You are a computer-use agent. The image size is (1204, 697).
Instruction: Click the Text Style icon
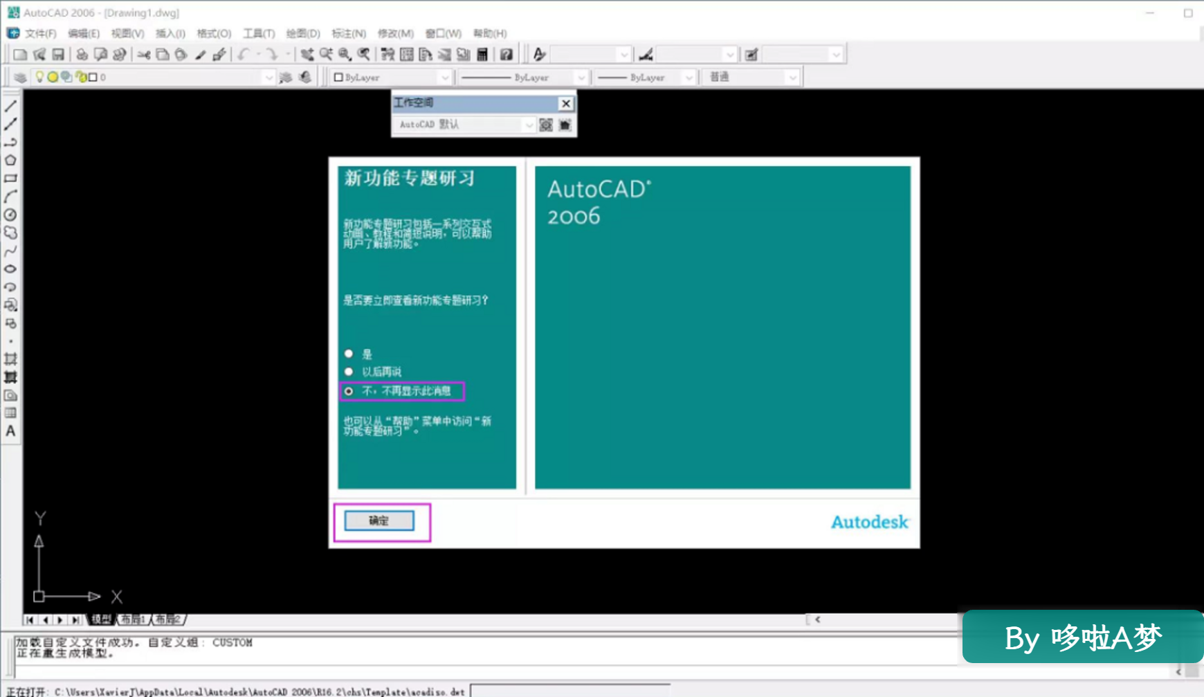coord(540,54)
